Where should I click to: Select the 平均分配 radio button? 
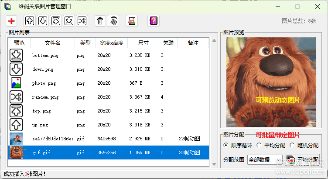coord(259,145)
